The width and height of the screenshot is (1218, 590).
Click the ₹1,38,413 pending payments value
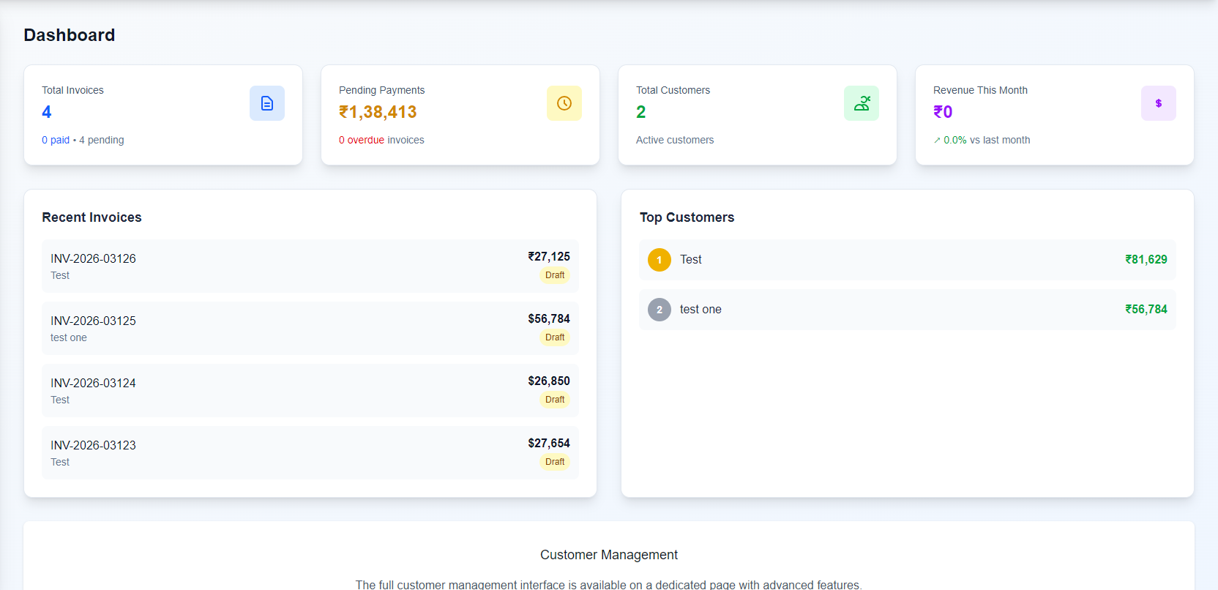(378, 112)
